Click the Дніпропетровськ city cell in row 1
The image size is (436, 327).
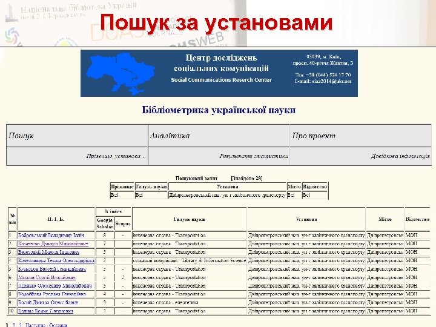(x=385, y=235)
